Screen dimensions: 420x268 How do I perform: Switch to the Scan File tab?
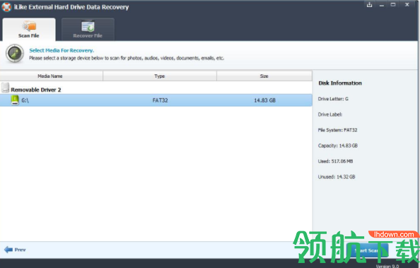tap(29, 30)
